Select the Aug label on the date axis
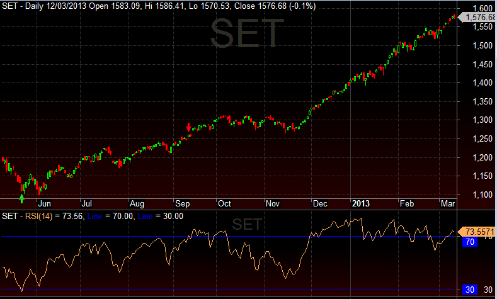This screenshot has height=299, width=497. click(137, 204)
